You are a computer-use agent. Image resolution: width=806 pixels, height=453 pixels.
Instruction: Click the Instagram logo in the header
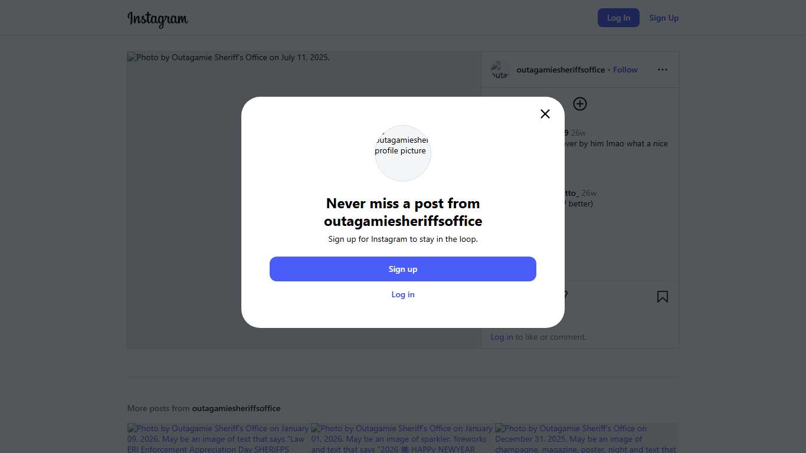click(x=158, y=19)
